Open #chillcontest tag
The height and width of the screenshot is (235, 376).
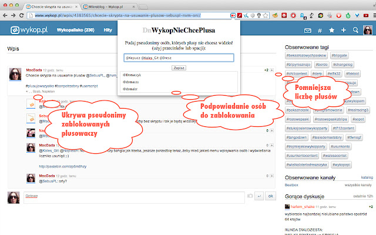coord(297,73)
